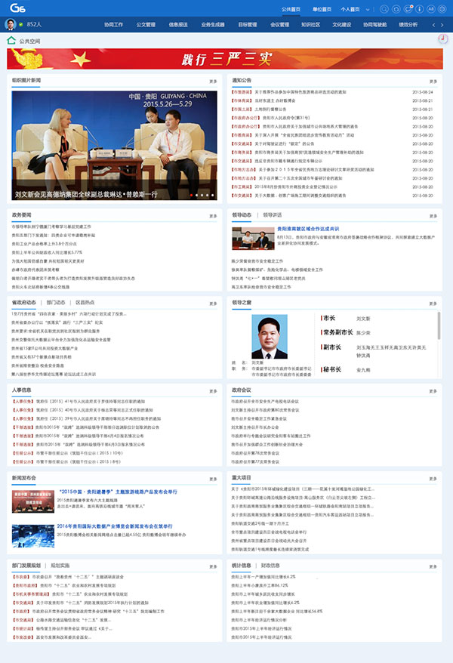Click the 公共空间 breadcrumb text
Screen dimensions: 453x663
click(30, 41)
